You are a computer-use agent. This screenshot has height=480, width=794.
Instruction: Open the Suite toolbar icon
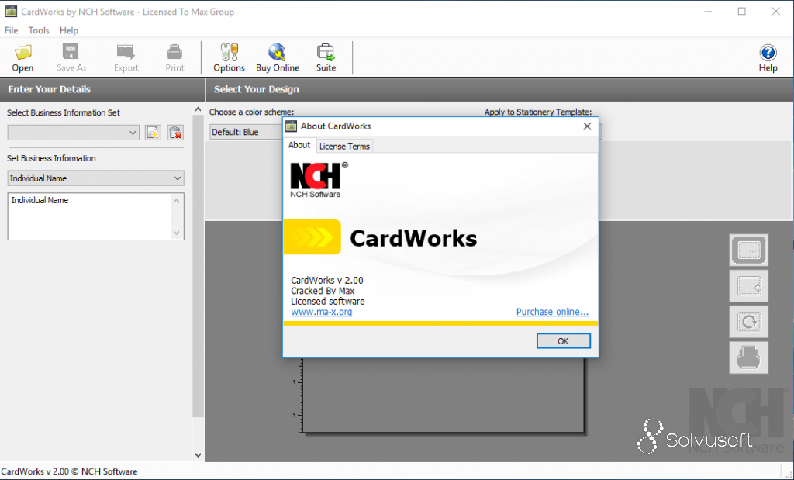pyautogui.click(x=326, y=57)
